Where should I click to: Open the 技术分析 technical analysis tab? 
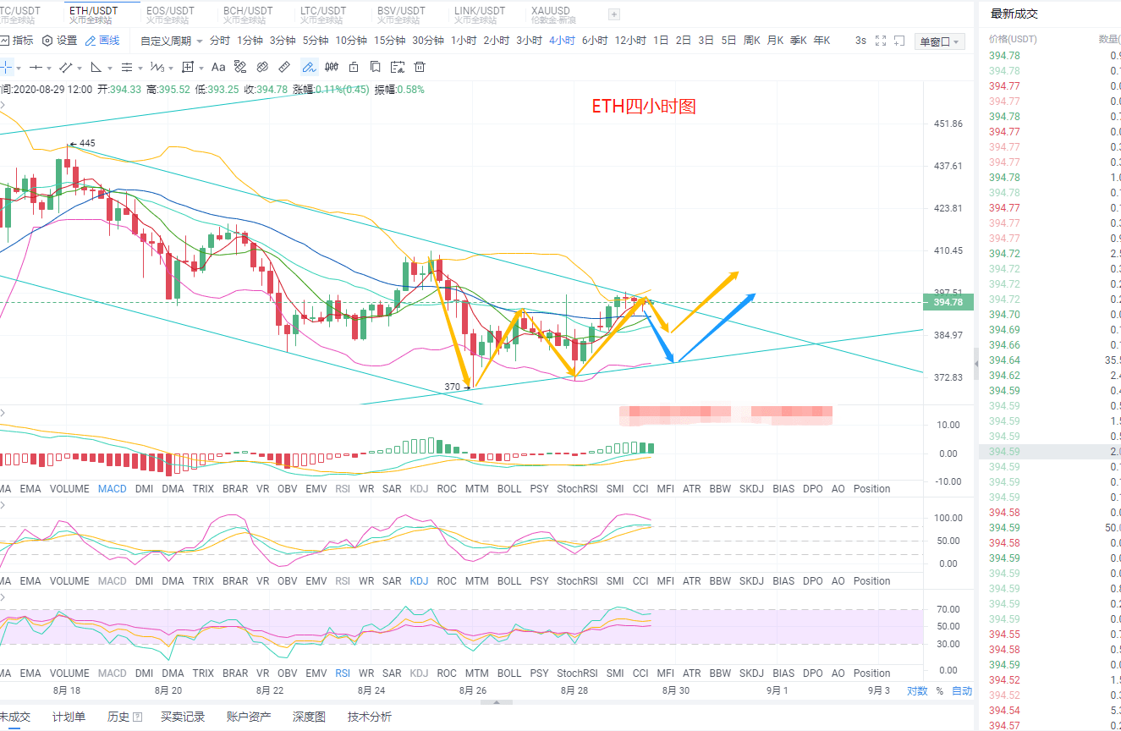[370, 717]
